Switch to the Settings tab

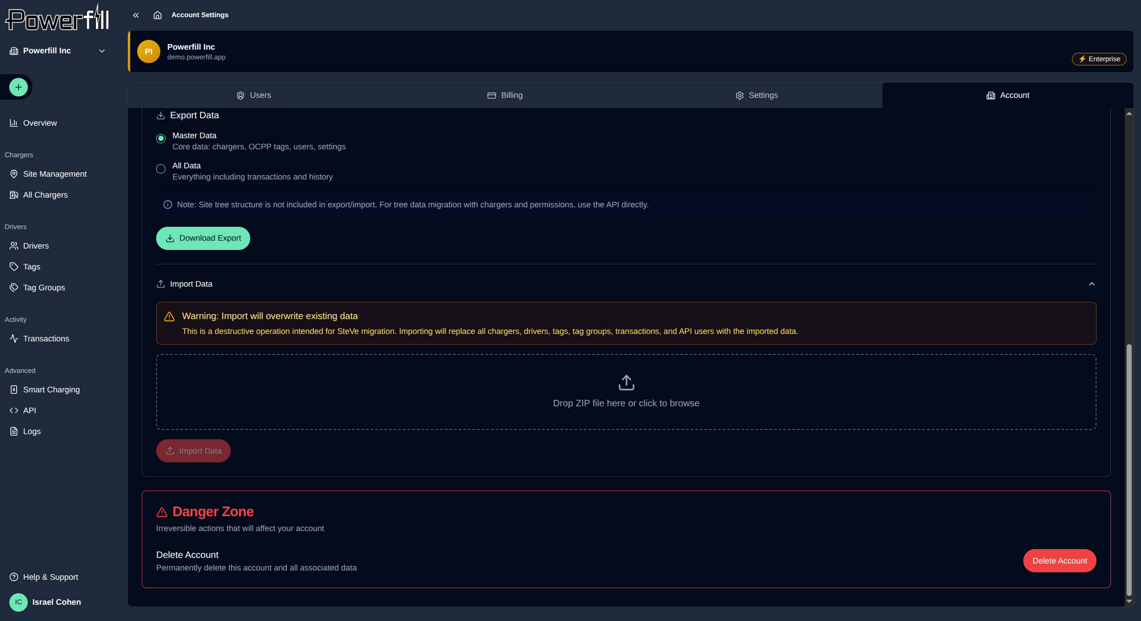coord(757,95)
